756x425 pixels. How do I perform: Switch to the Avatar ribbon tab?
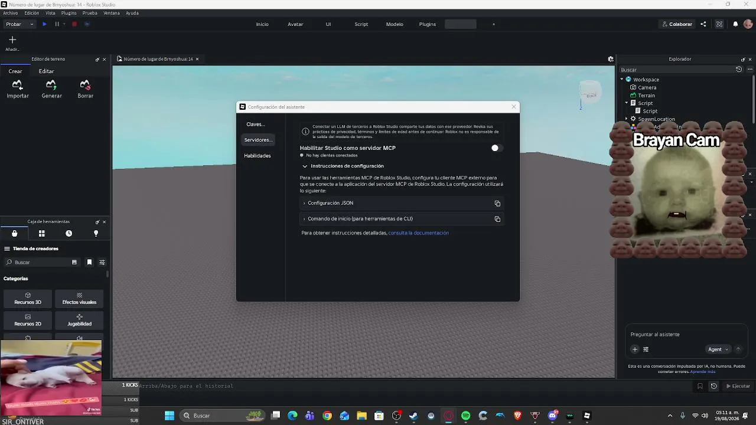(295, 24)
